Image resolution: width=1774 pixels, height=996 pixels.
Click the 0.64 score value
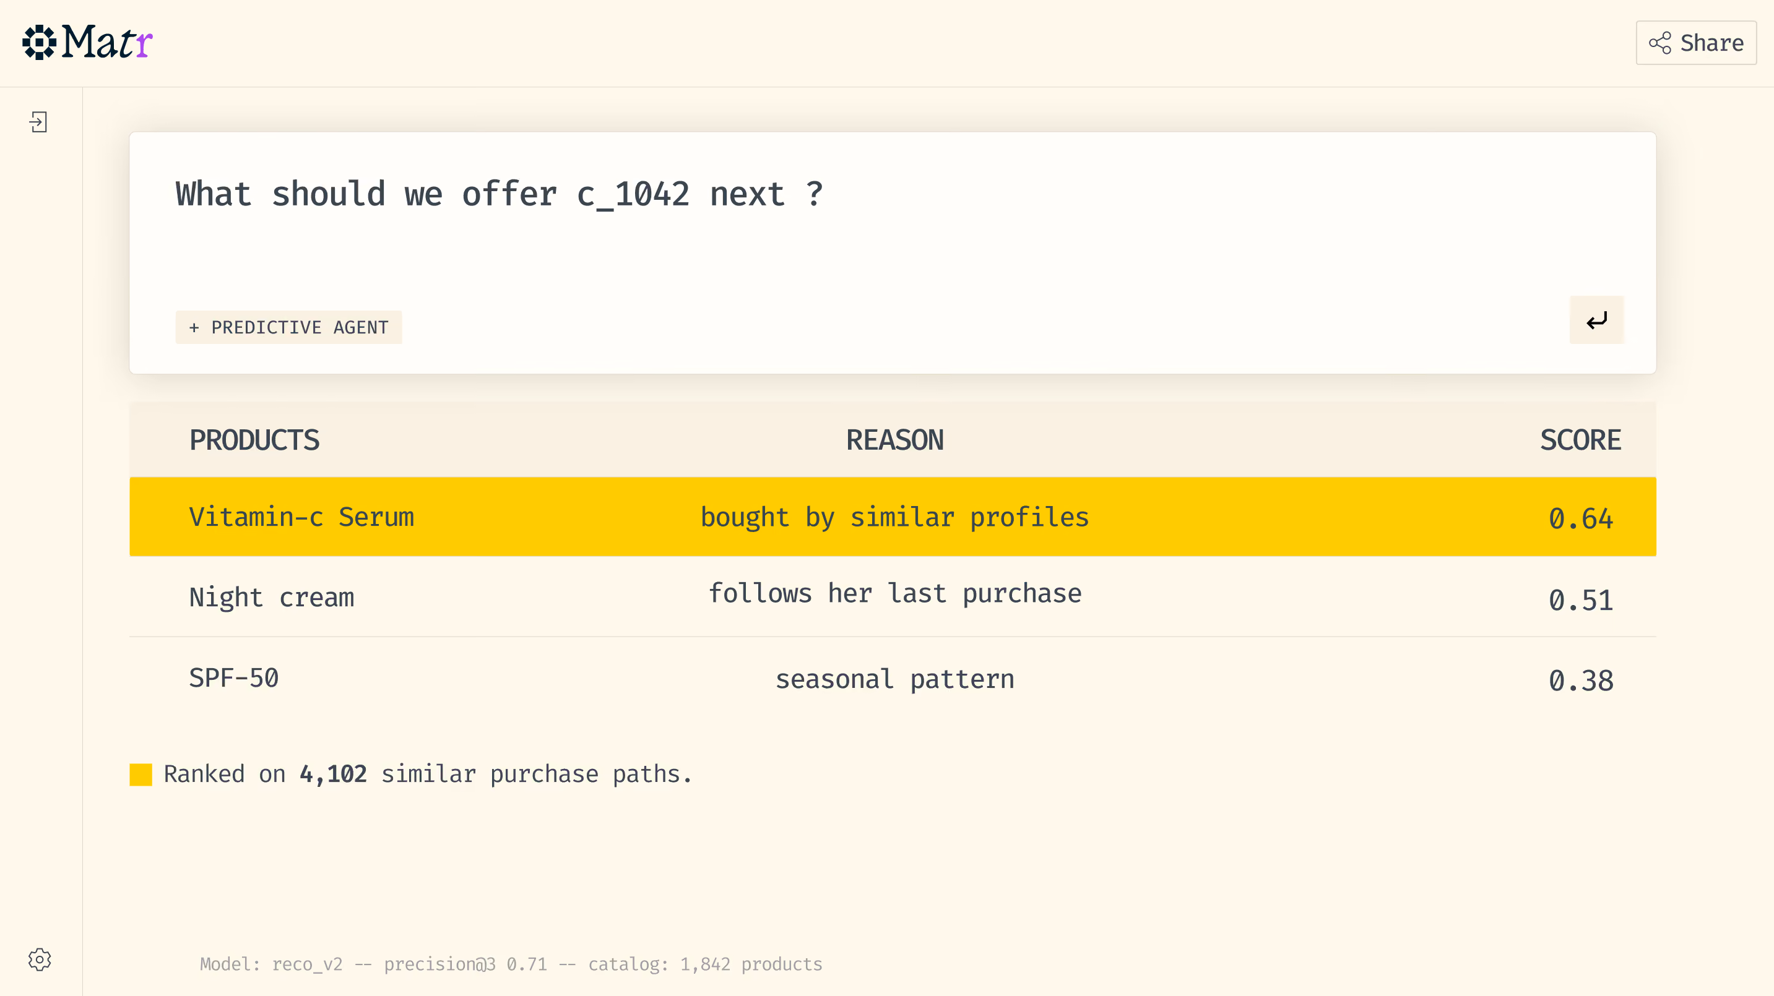pos(1580,518)
